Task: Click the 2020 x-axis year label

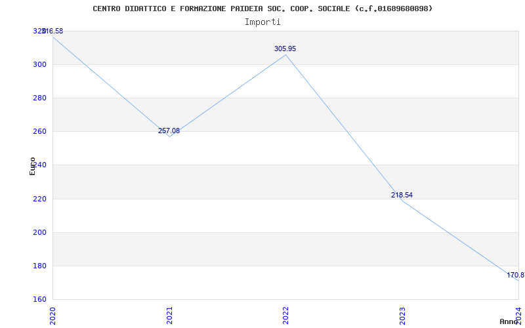Action: (52, 316)
